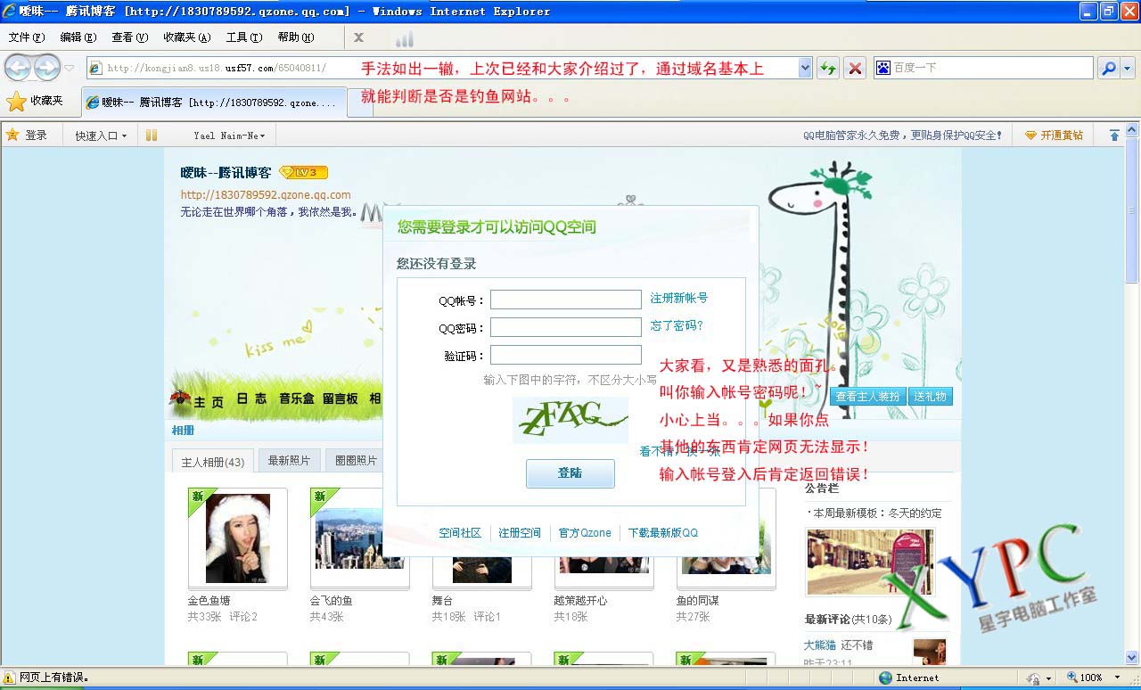Click the 下载最新版QQ link
Image resolution: width=1141 pixels, height=690 pixels.
(x=663, y=532)
